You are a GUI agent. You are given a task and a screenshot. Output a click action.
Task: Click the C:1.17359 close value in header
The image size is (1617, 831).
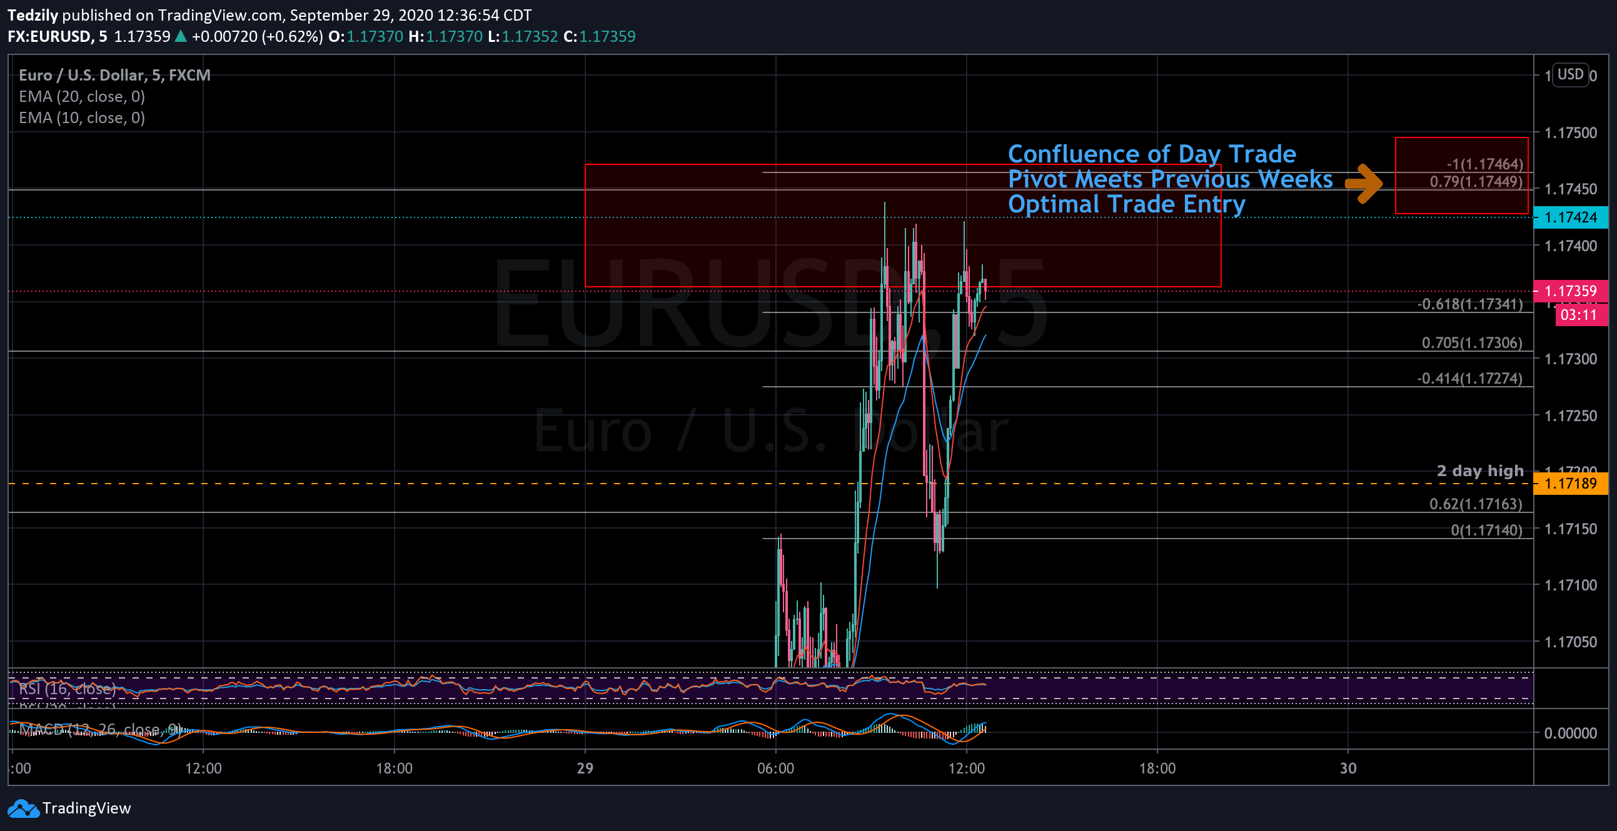click(x=600, y=36)
